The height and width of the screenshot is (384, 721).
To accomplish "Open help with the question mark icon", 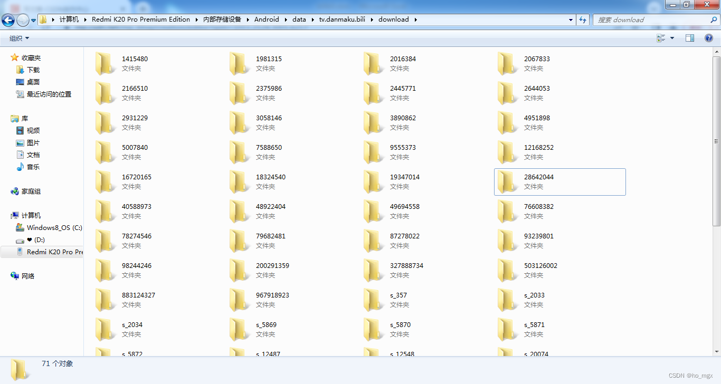I will coord(709,38).
